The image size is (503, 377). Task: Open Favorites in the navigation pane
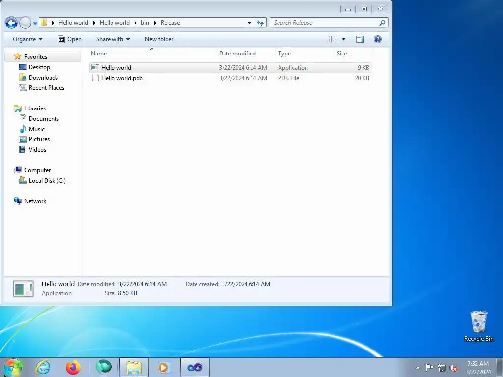(x=35, y=57)
